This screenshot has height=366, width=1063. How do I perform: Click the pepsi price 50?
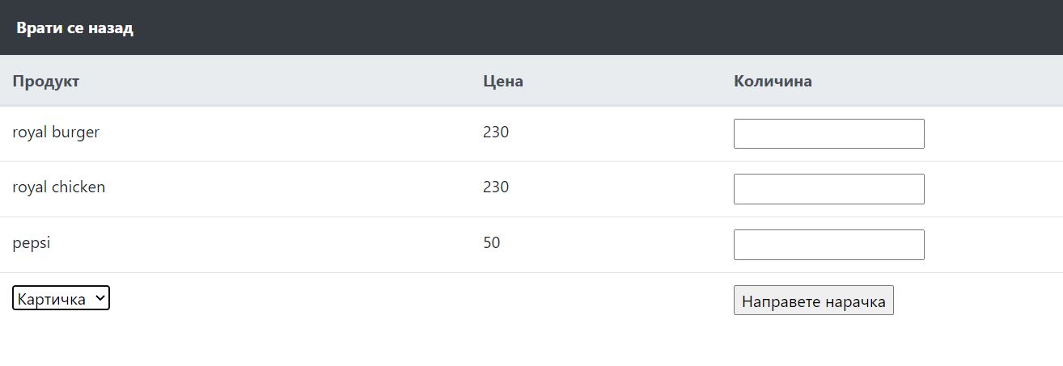coord(491,242)
